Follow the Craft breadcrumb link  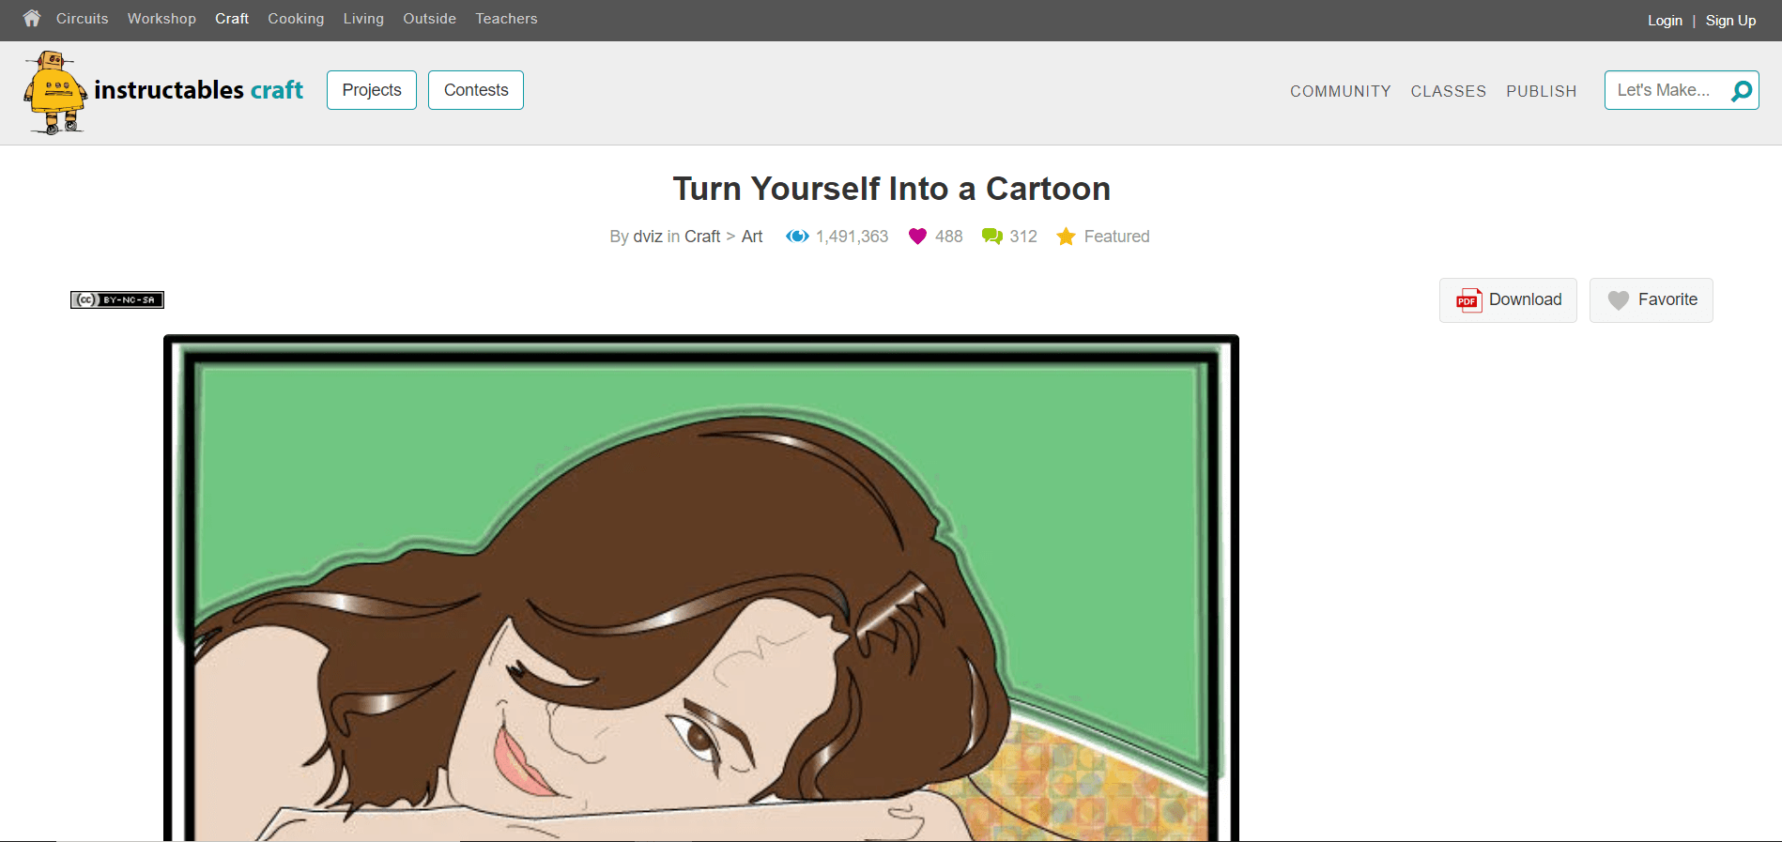pos(702,237)
